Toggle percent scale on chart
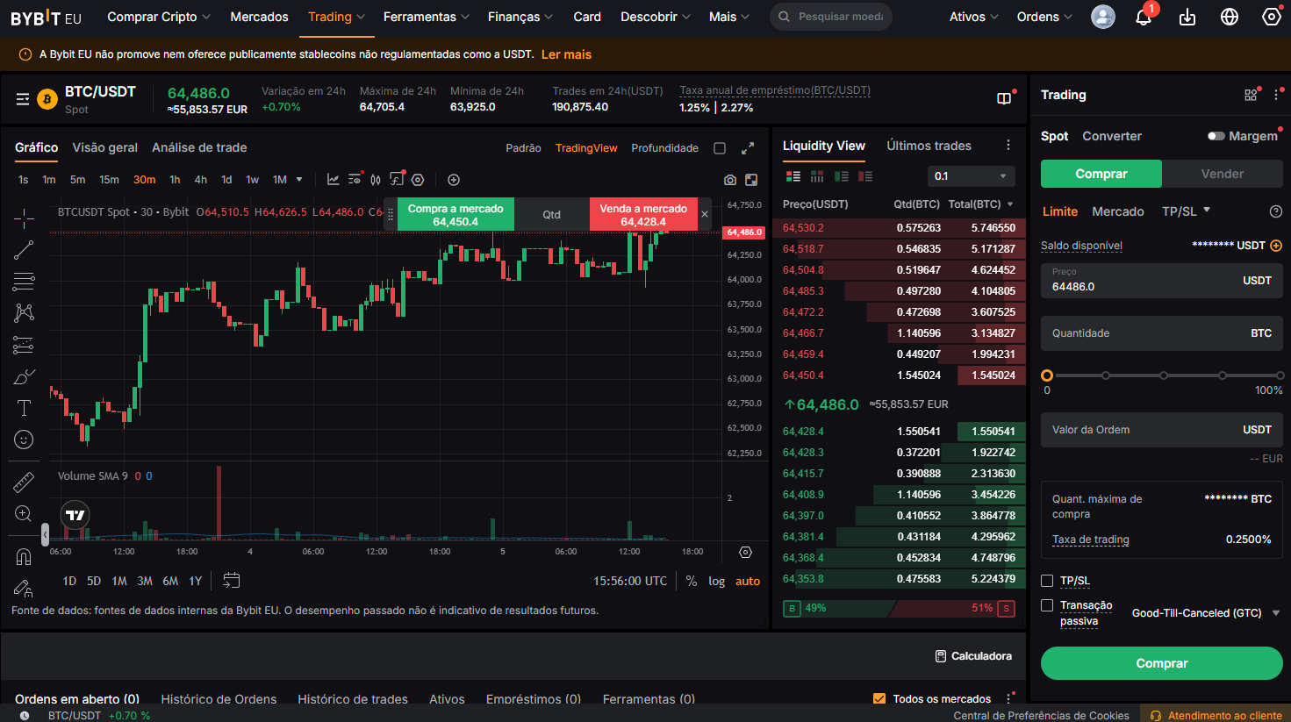 click(x=692, y=581)
